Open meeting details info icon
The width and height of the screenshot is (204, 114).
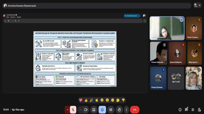[180, 110]
